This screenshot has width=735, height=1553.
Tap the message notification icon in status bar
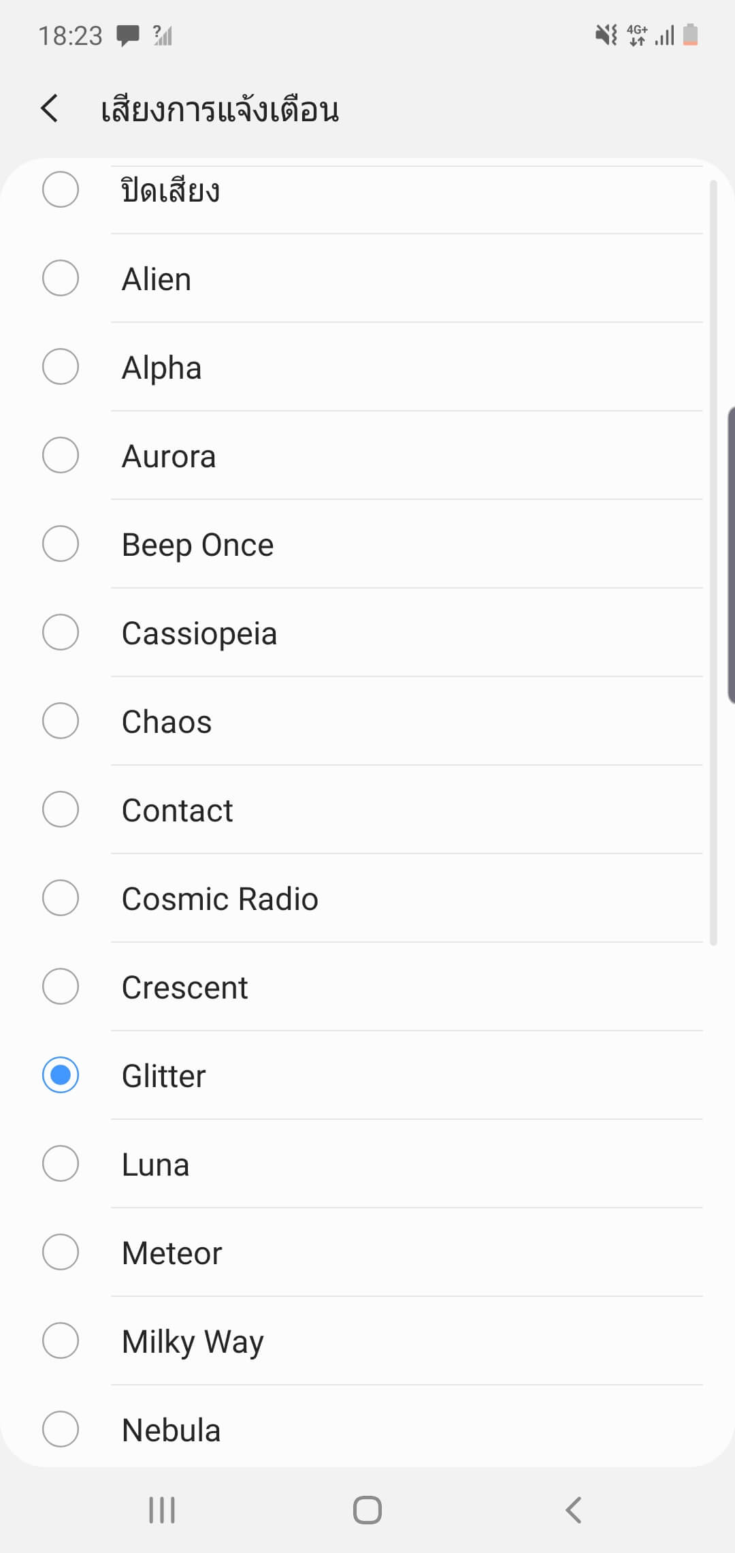click(x=127, y=35)
